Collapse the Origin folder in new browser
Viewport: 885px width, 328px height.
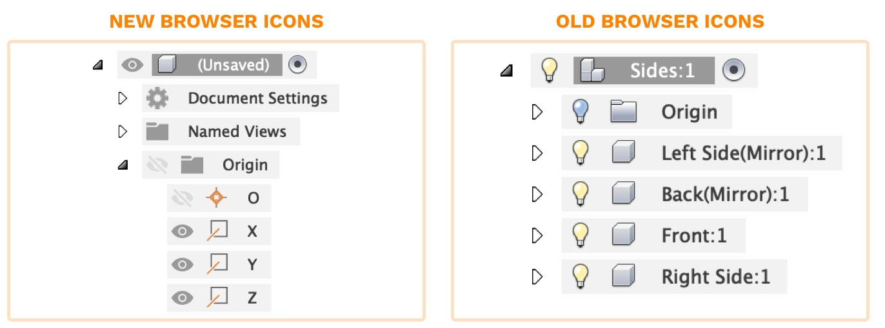tap(123, 165)
